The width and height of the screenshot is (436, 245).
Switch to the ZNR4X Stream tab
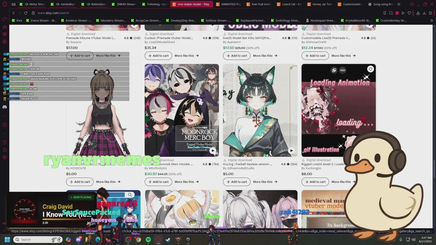point(124,4)
